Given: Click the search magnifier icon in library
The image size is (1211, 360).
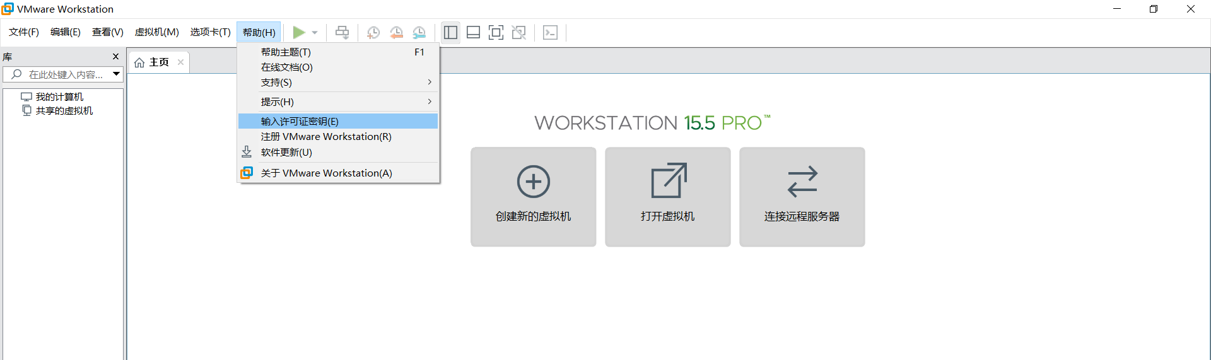Looking at the screenshot, I should pyautogui.click(x=17, y=74).
